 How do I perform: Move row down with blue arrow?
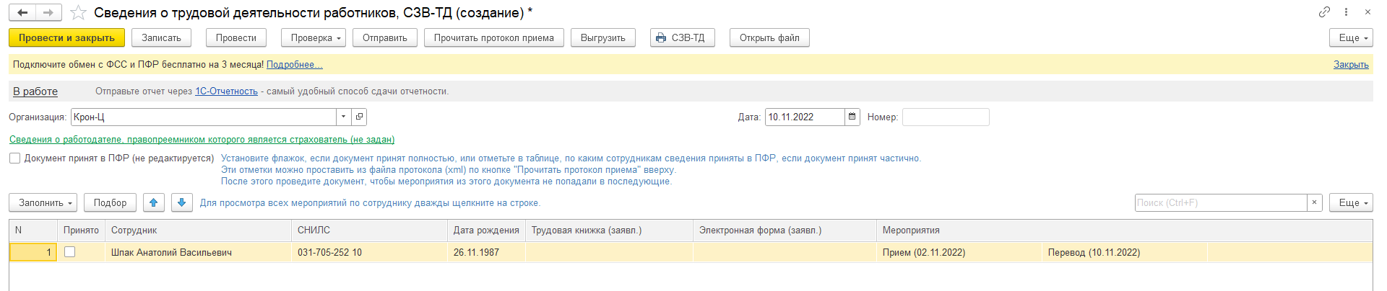click(182, 203)
